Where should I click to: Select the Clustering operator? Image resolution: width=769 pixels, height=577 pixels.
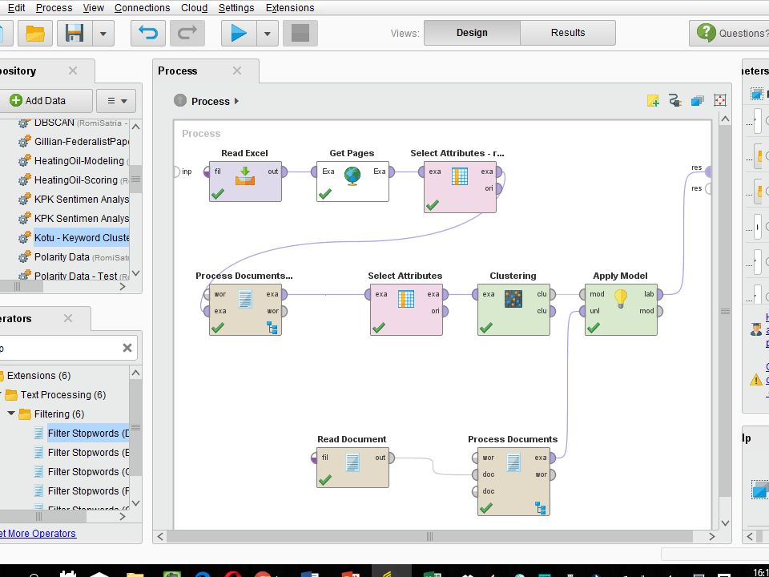point(513,309)
